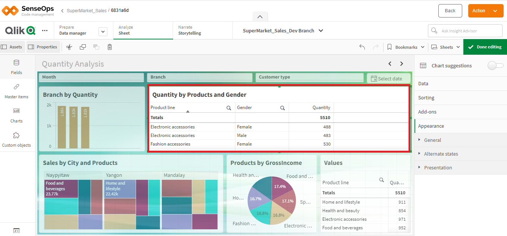
Task: Open the Bookmarks dropdown
Action: (x=406, y=47)
